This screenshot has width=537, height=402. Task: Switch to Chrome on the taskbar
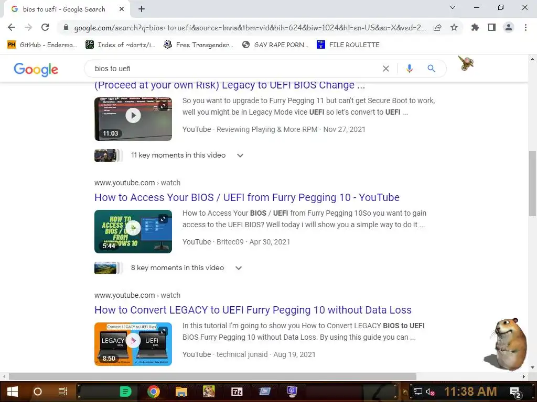[154, 392]
